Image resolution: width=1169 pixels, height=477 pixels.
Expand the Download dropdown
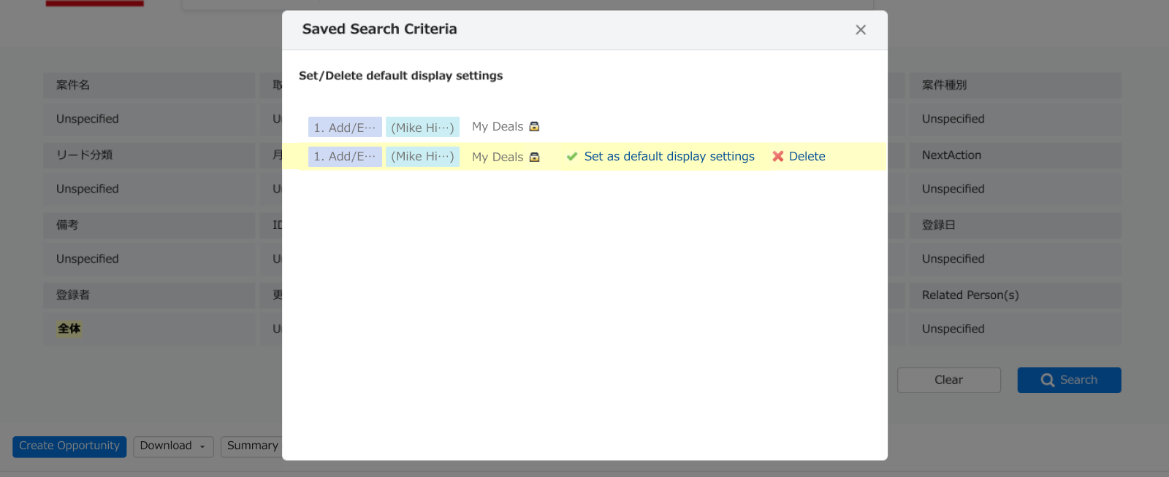coord(173,446)
